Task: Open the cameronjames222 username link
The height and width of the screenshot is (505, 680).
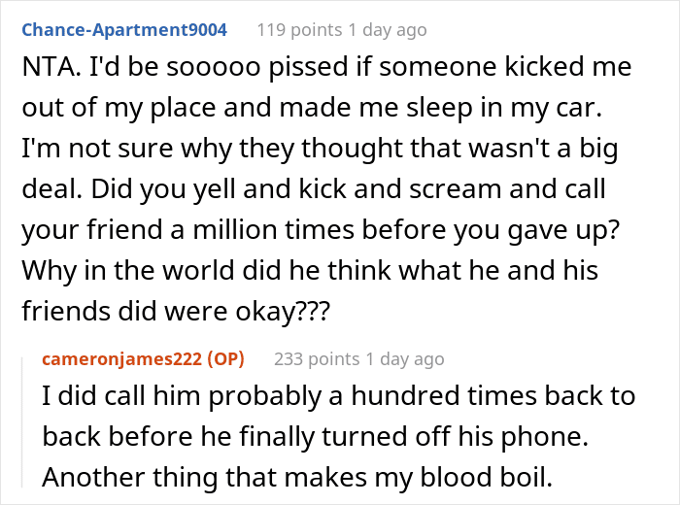Action: tap(121, 359)
